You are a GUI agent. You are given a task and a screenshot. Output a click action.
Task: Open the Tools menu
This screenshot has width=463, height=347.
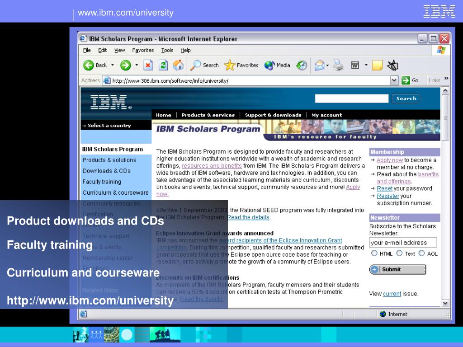[x=167, y=50]
